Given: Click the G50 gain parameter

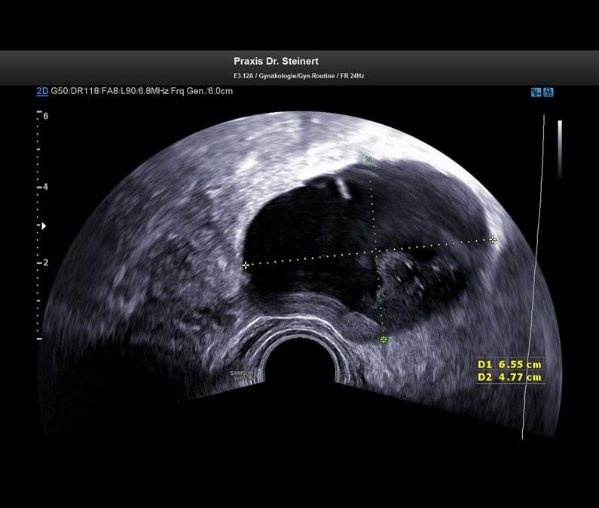Looking at the screenshot, I should (60, 91).
